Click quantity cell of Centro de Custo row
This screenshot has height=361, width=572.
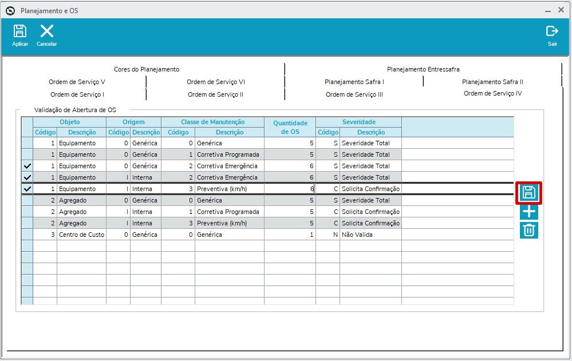(x=290, y=235)
